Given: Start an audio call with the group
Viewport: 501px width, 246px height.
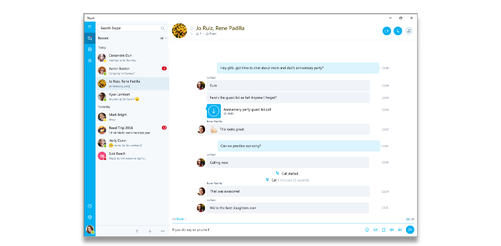Looking at the screenshot, I should pyautogui.click(x=398, y=31).
